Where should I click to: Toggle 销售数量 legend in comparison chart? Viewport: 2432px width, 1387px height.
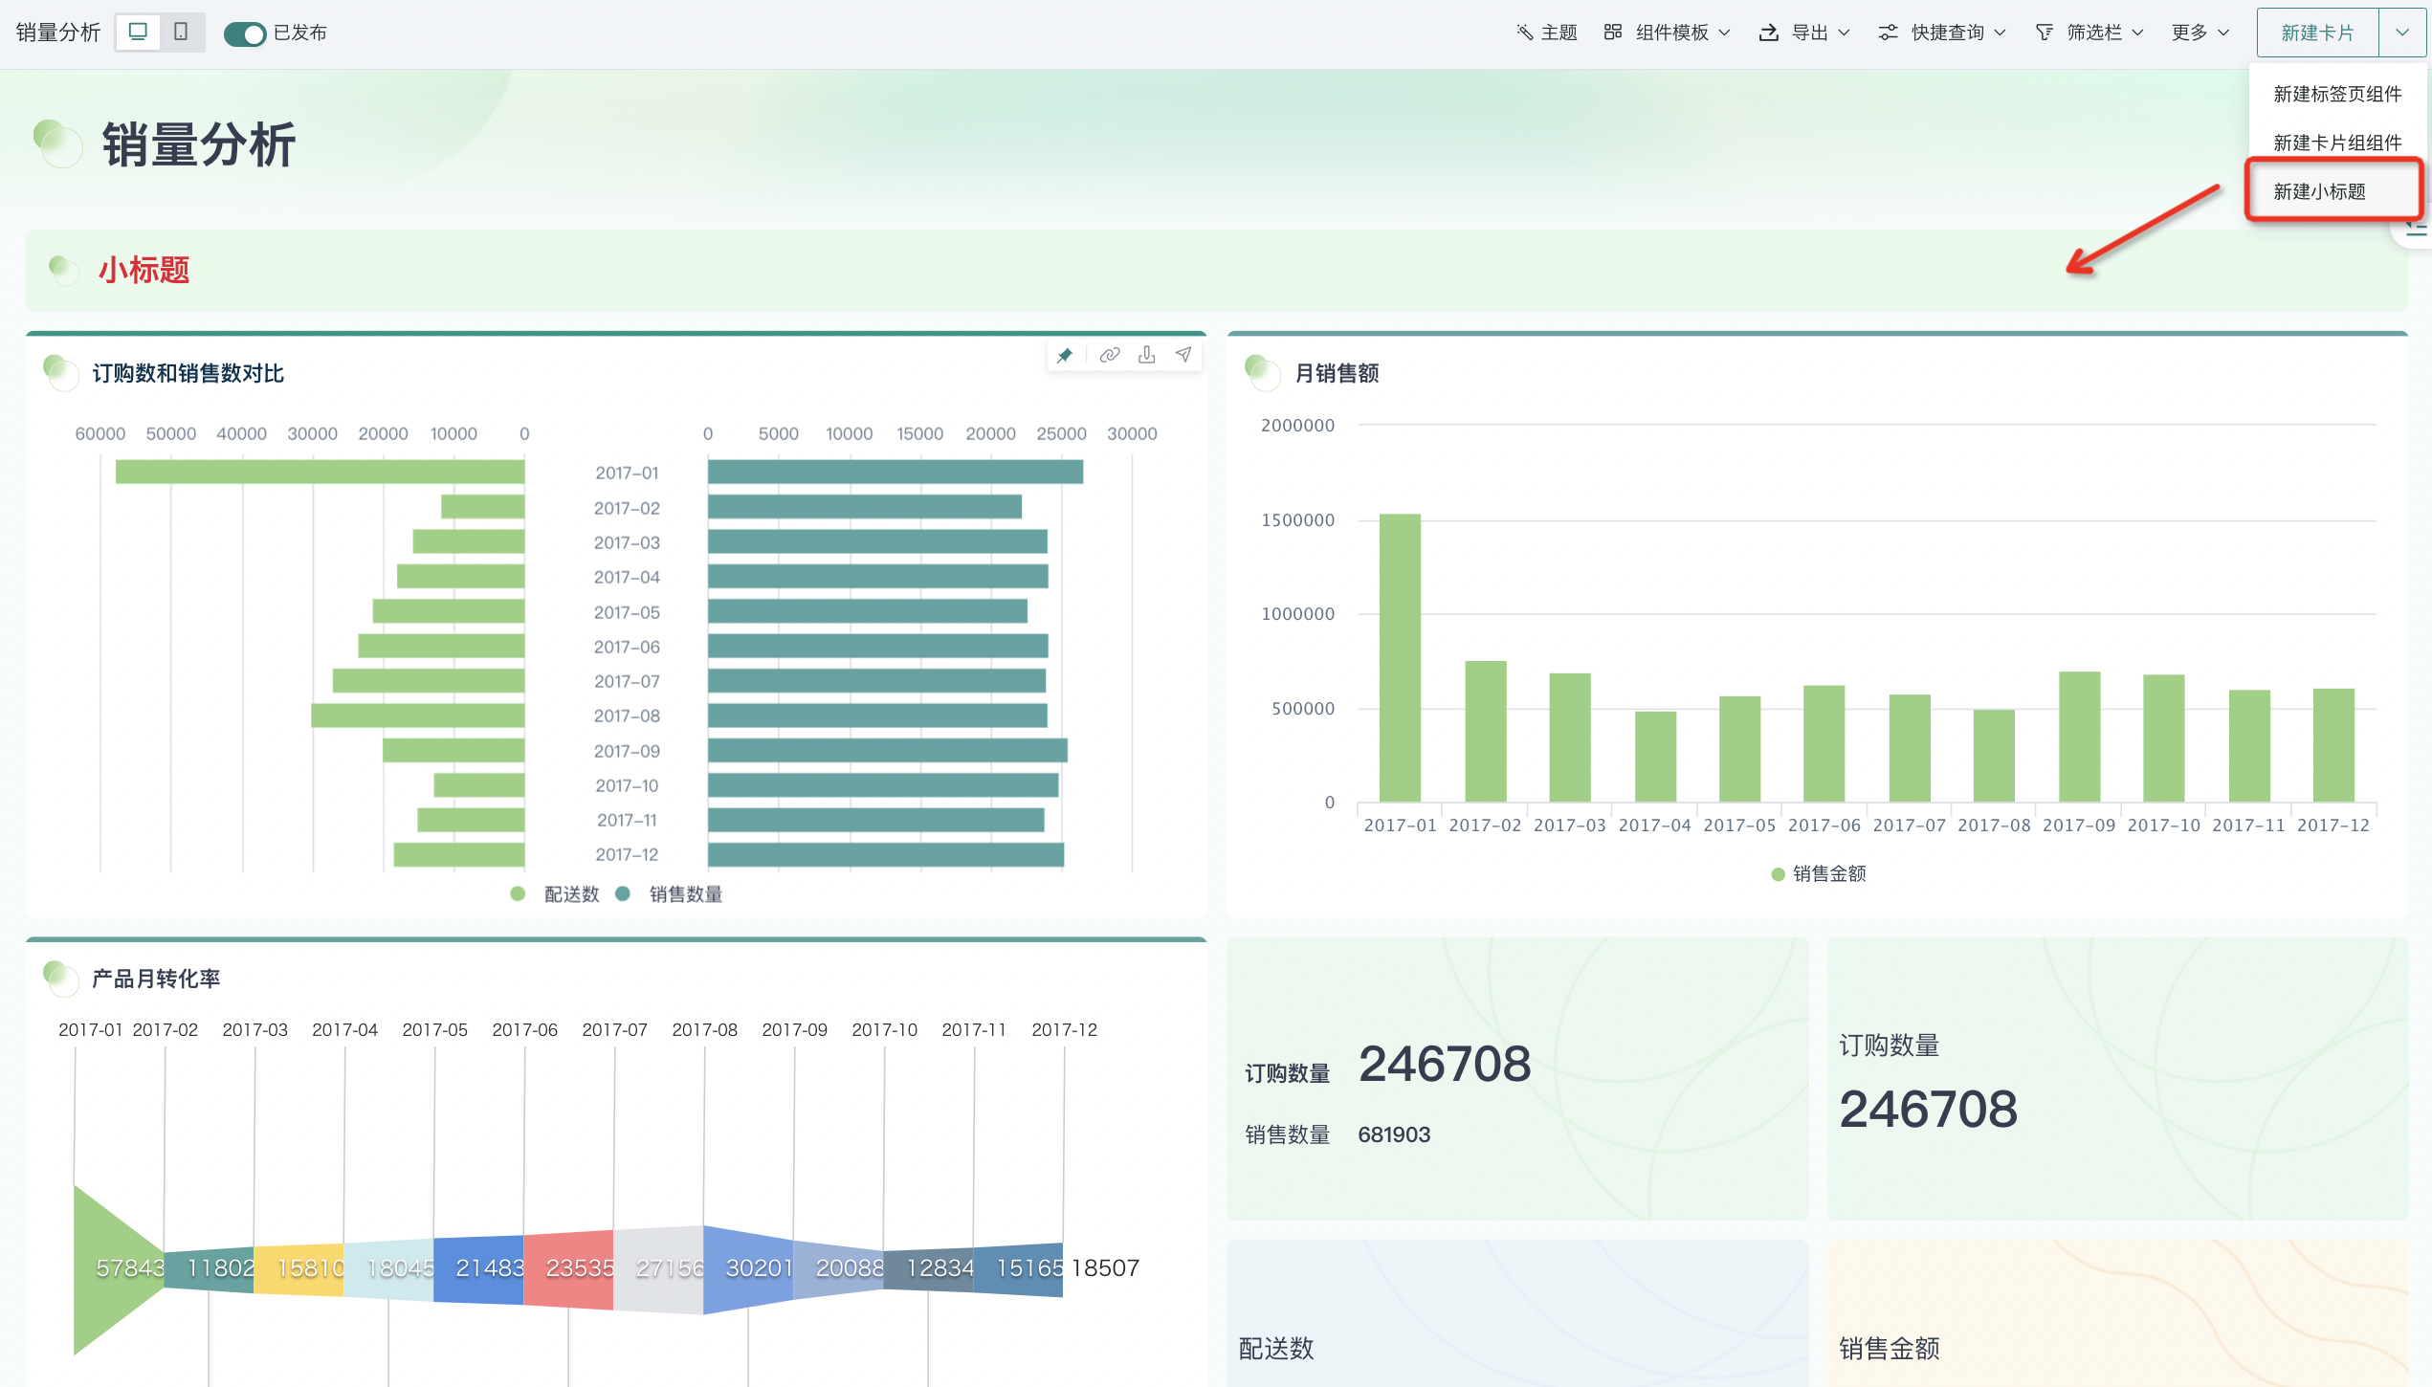[669, 893]
